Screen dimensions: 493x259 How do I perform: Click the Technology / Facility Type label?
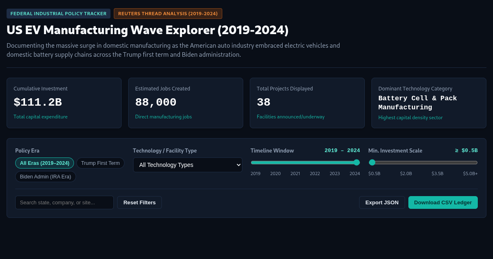pyautogui.click(x=165, y=150)
